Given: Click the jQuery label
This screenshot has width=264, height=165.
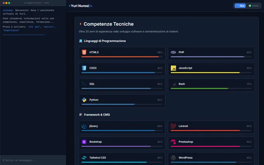Looking at the screenshot, I should click(94, 126).
